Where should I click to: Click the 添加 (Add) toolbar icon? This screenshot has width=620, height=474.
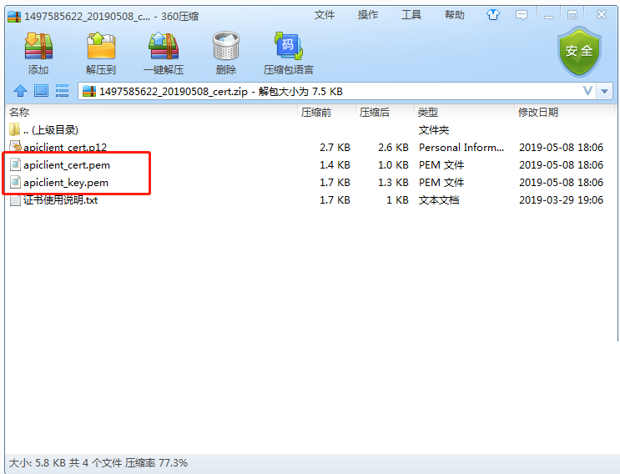click(x=38, y=53)
